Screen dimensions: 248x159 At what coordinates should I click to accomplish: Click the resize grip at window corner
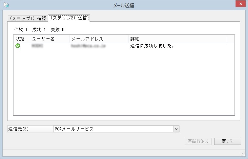pos(243,154)
